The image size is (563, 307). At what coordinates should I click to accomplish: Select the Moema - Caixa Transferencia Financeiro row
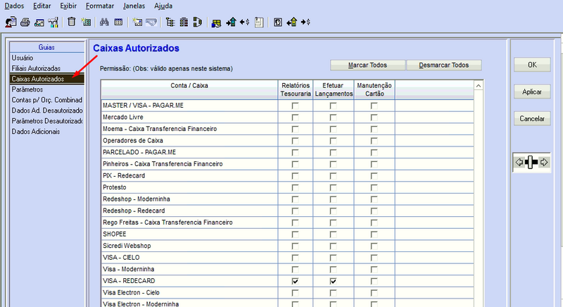[287, 129]
